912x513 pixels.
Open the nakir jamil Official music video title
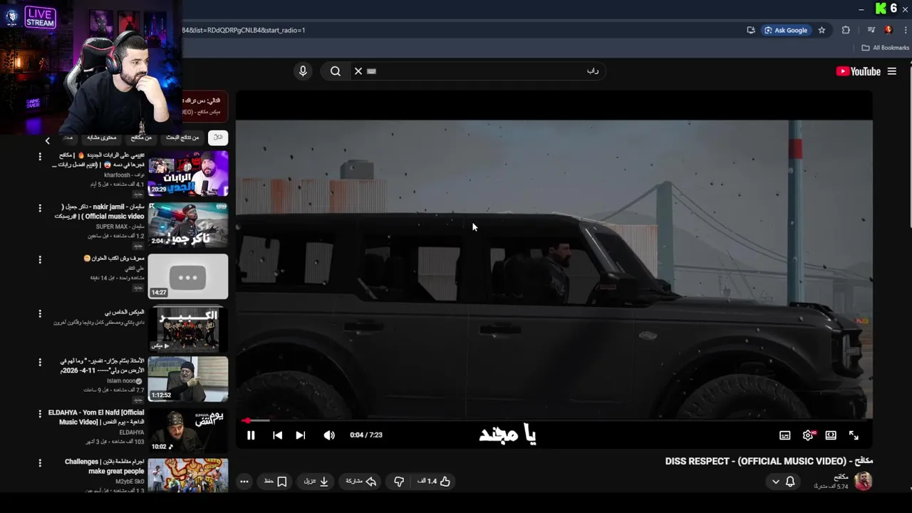pyautogui.click(x=100, y=212)
